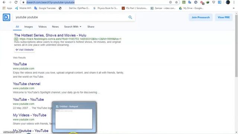
Task: Click the lock icon in address bar
Action: [x=23, y=2]
